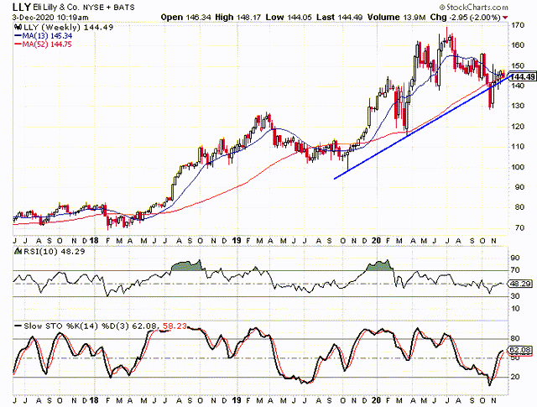537x407 pixels.
Task: Click the MA(13) 145.34 legend entry
Action: (43, 36)
